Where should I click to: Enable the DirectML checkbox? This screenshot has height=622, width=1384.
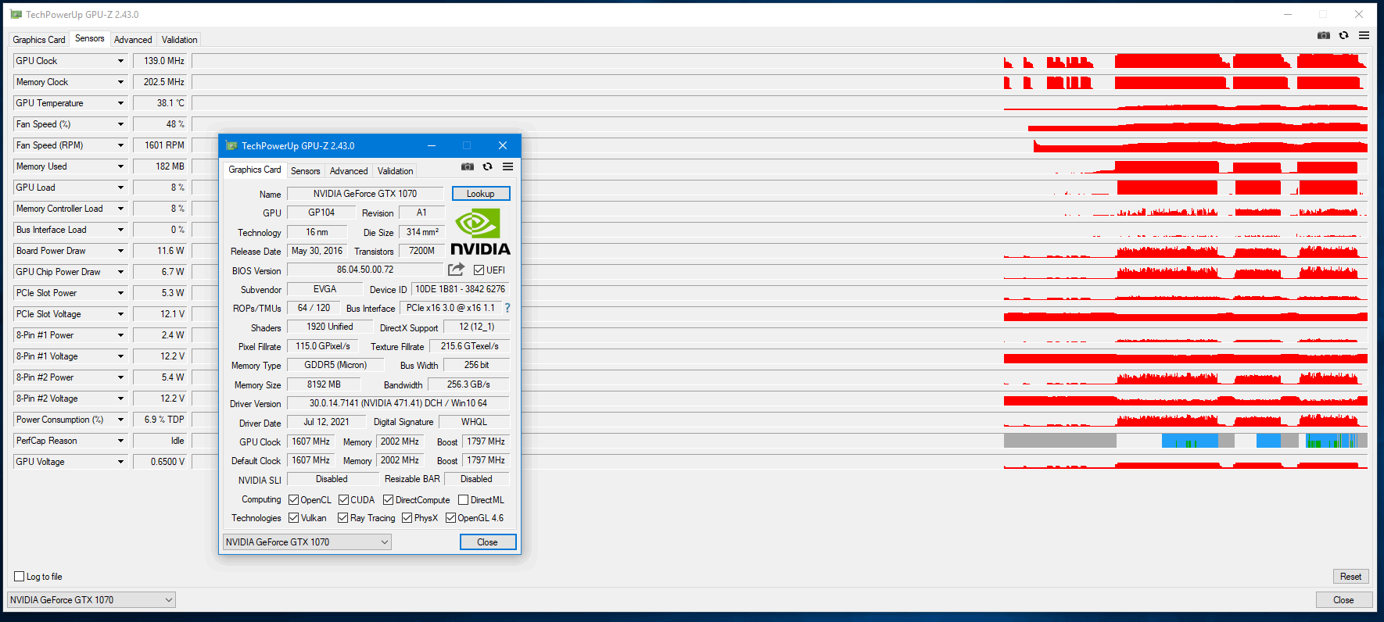463,500
